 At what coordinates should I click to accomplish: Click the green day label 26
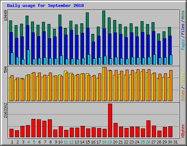click(x=148, y=142)
